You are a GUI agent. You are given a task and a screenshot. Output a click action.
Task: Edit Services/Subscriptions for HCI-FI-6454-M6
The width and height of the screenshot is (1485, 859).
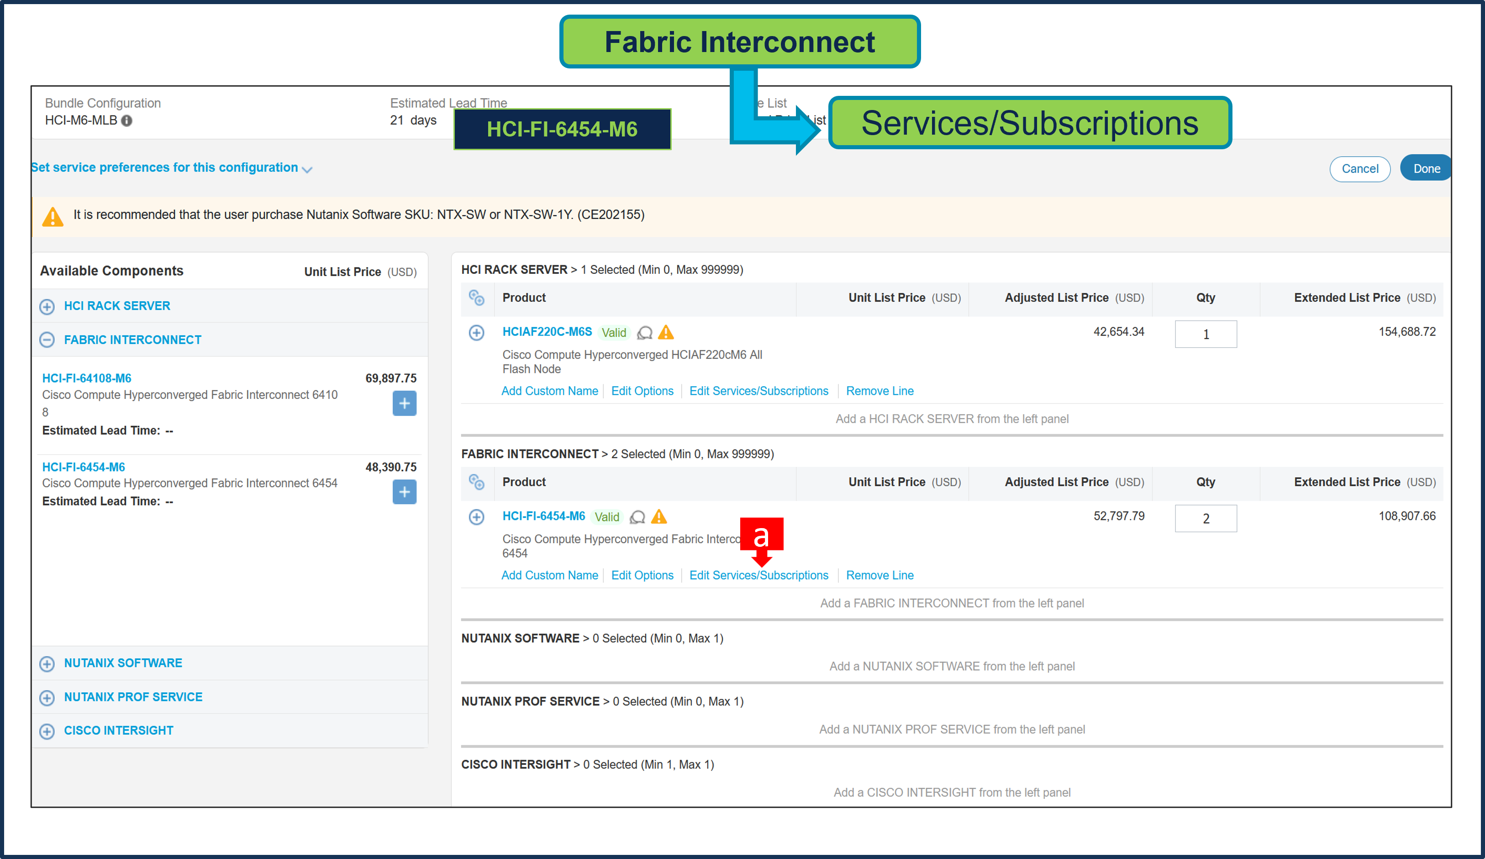(x=758, y=576)
